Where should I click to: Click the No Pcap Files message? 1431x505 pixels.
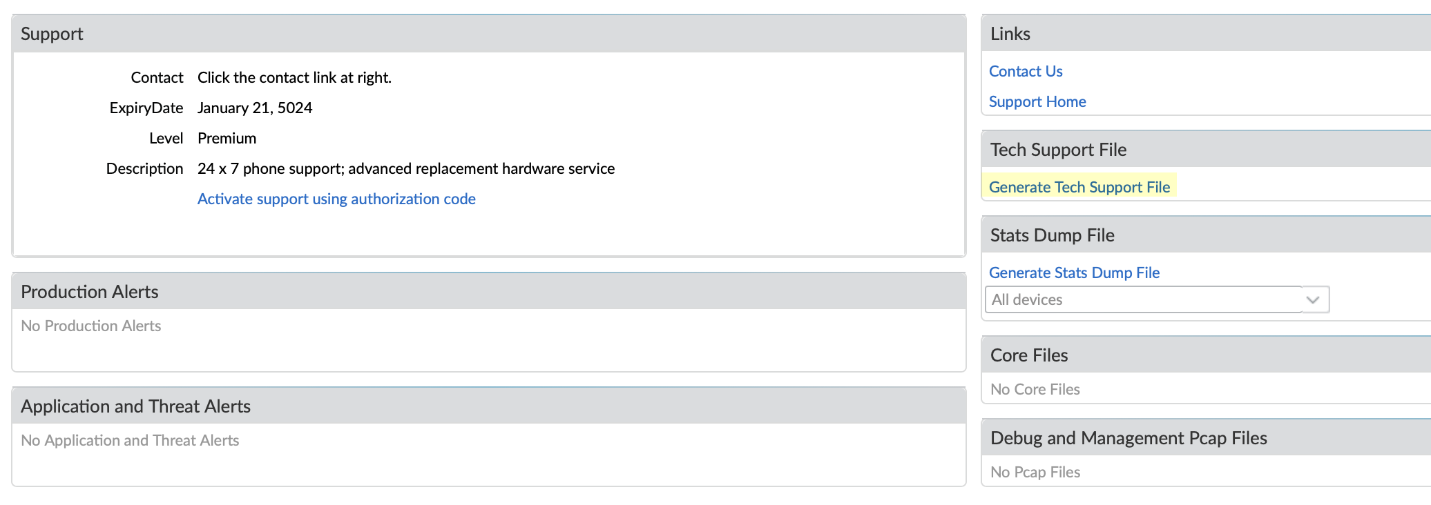(1035, 472)
